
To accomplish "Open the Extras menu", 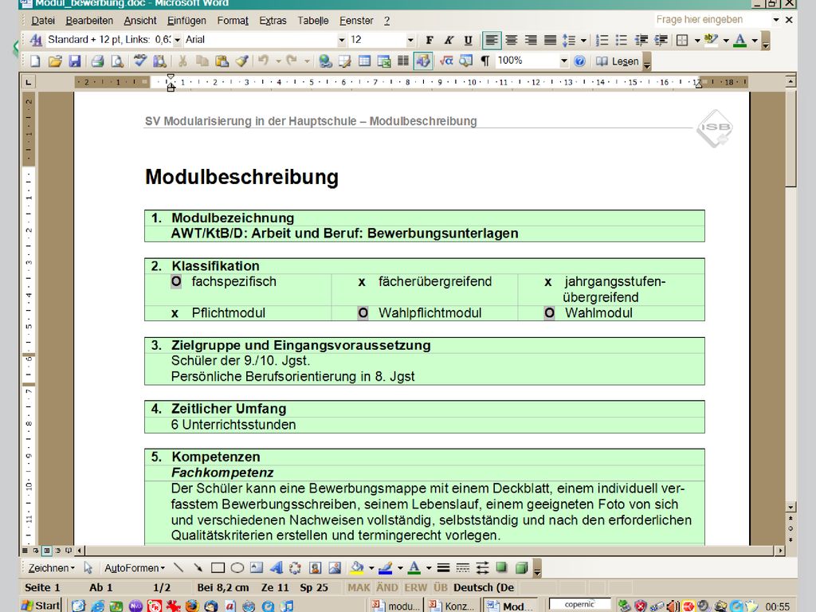I will [273, 21].
